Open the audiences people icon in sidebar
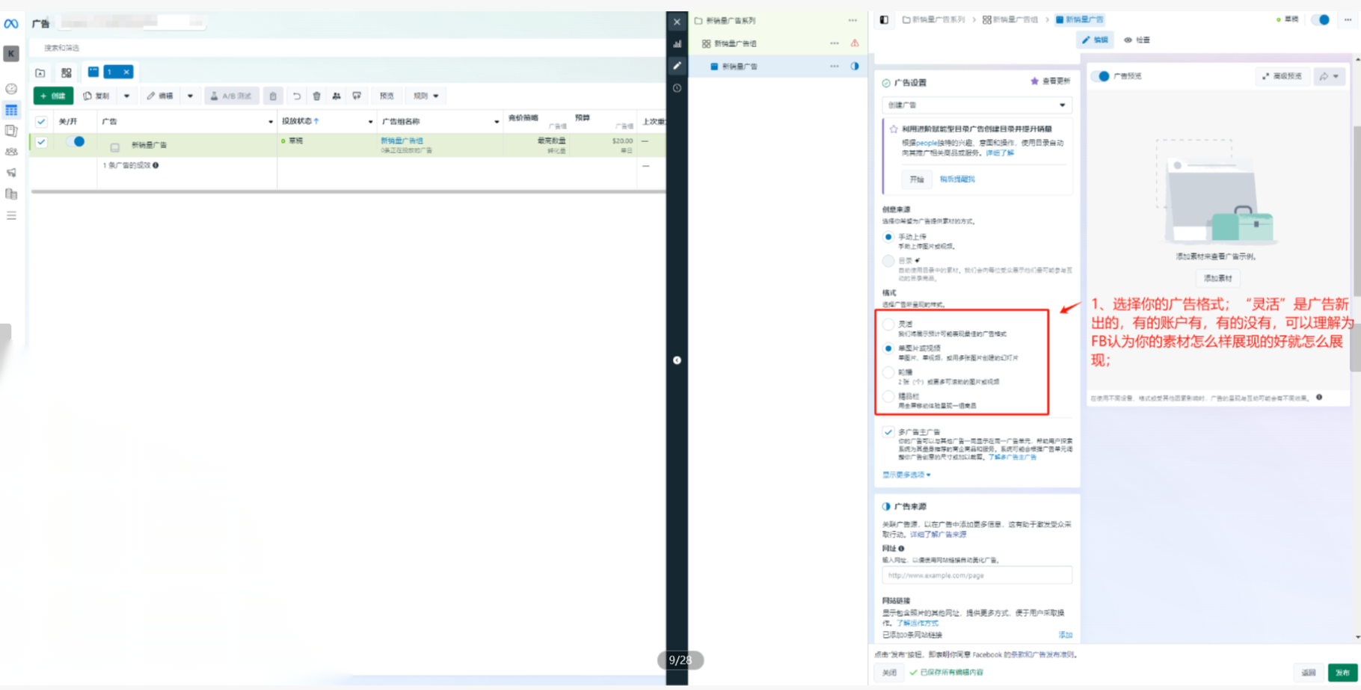Image resolution: width=1361 pixels, height=690 pixels. (11, 152)
